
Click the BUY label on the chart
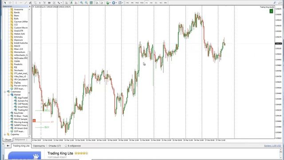(47, 128)
